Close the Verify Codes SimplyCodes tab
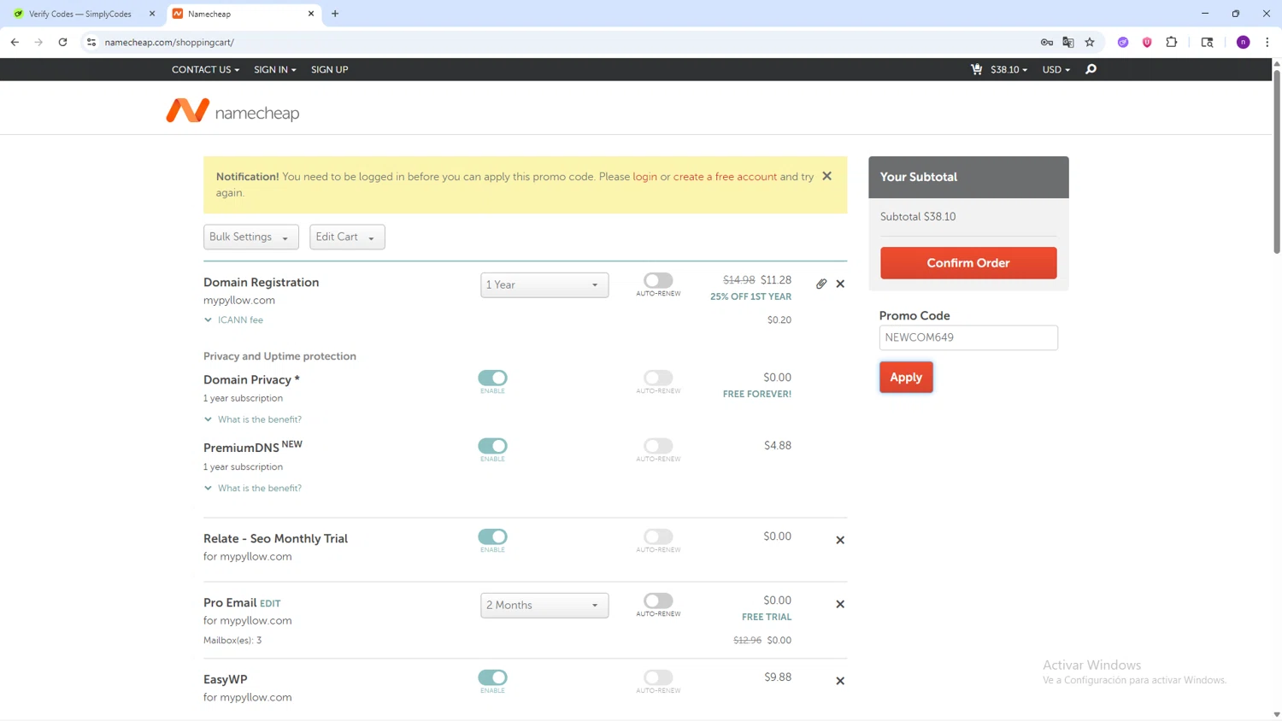This screenshot has height=721, width=1282. click(152, 14)
